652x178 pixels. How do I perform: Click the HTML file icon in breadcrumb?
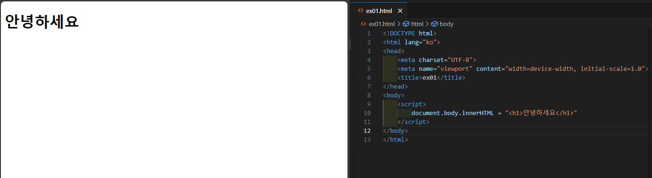pyautogui.click(x=364, y=24)
